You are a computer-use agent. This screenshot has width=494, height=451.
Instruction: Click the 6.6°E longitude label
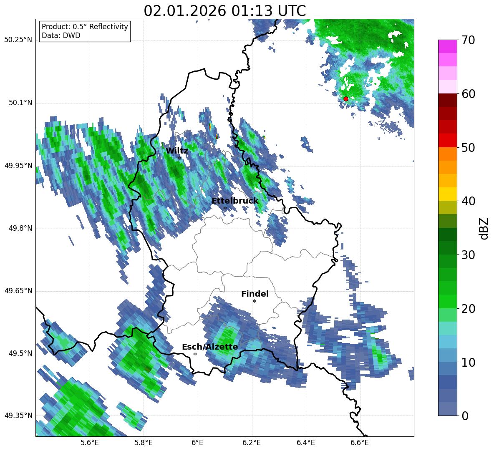pyautogui.click(x=360, y=443)
